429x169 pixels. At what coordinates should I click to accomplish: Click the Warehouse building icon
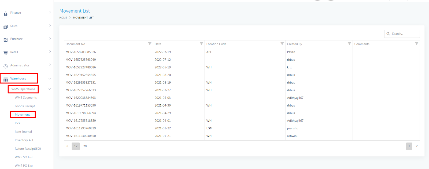click(6, 79)
